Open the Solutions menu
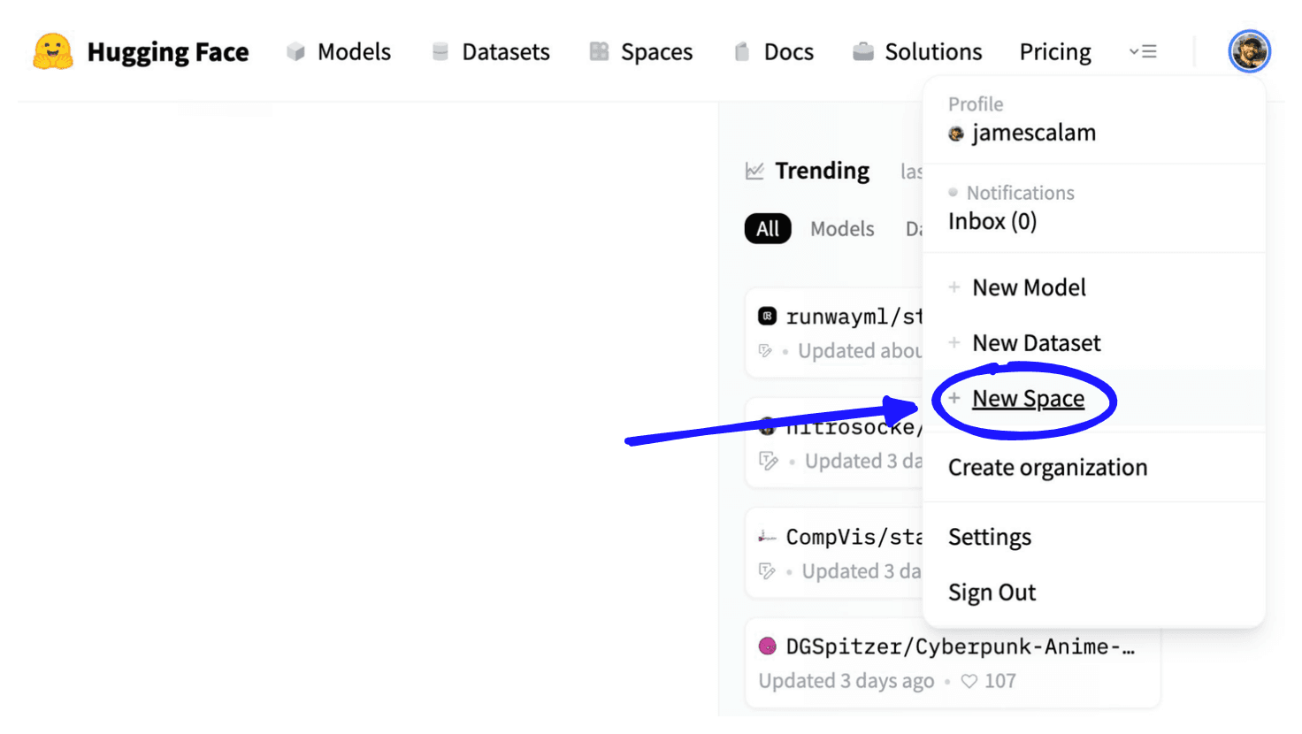 917,52
